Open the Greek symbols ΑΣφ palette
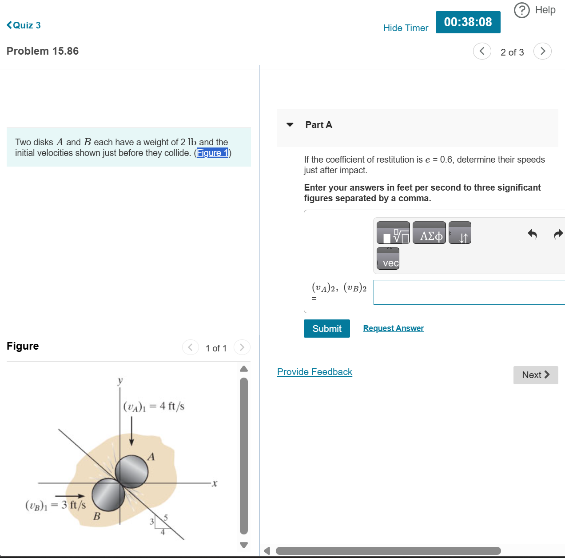 coord(429,232)
